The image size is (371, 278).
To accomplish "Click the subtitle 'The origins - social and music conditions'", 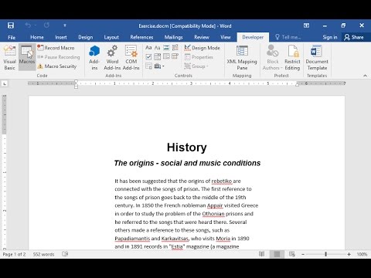I will [x=187, y=163].
